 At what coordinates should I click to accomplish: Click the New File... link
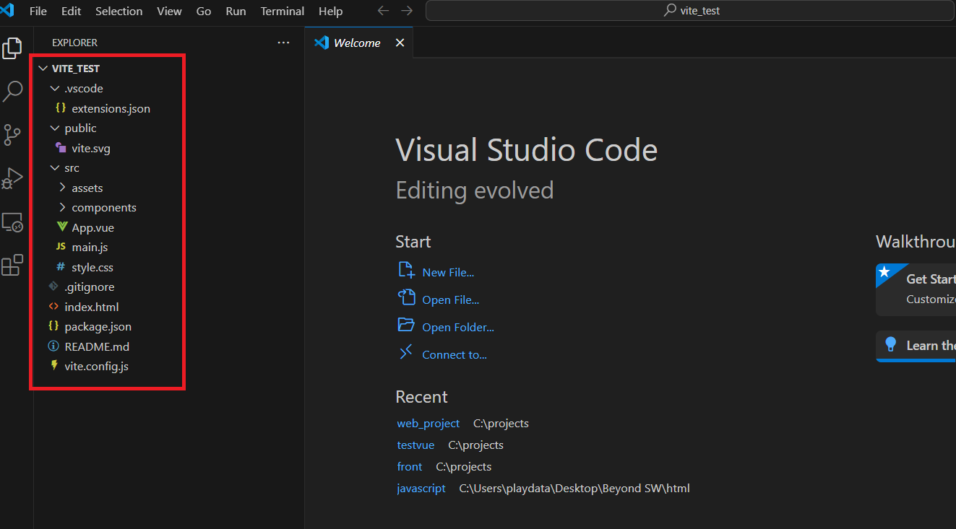(448, 272)
